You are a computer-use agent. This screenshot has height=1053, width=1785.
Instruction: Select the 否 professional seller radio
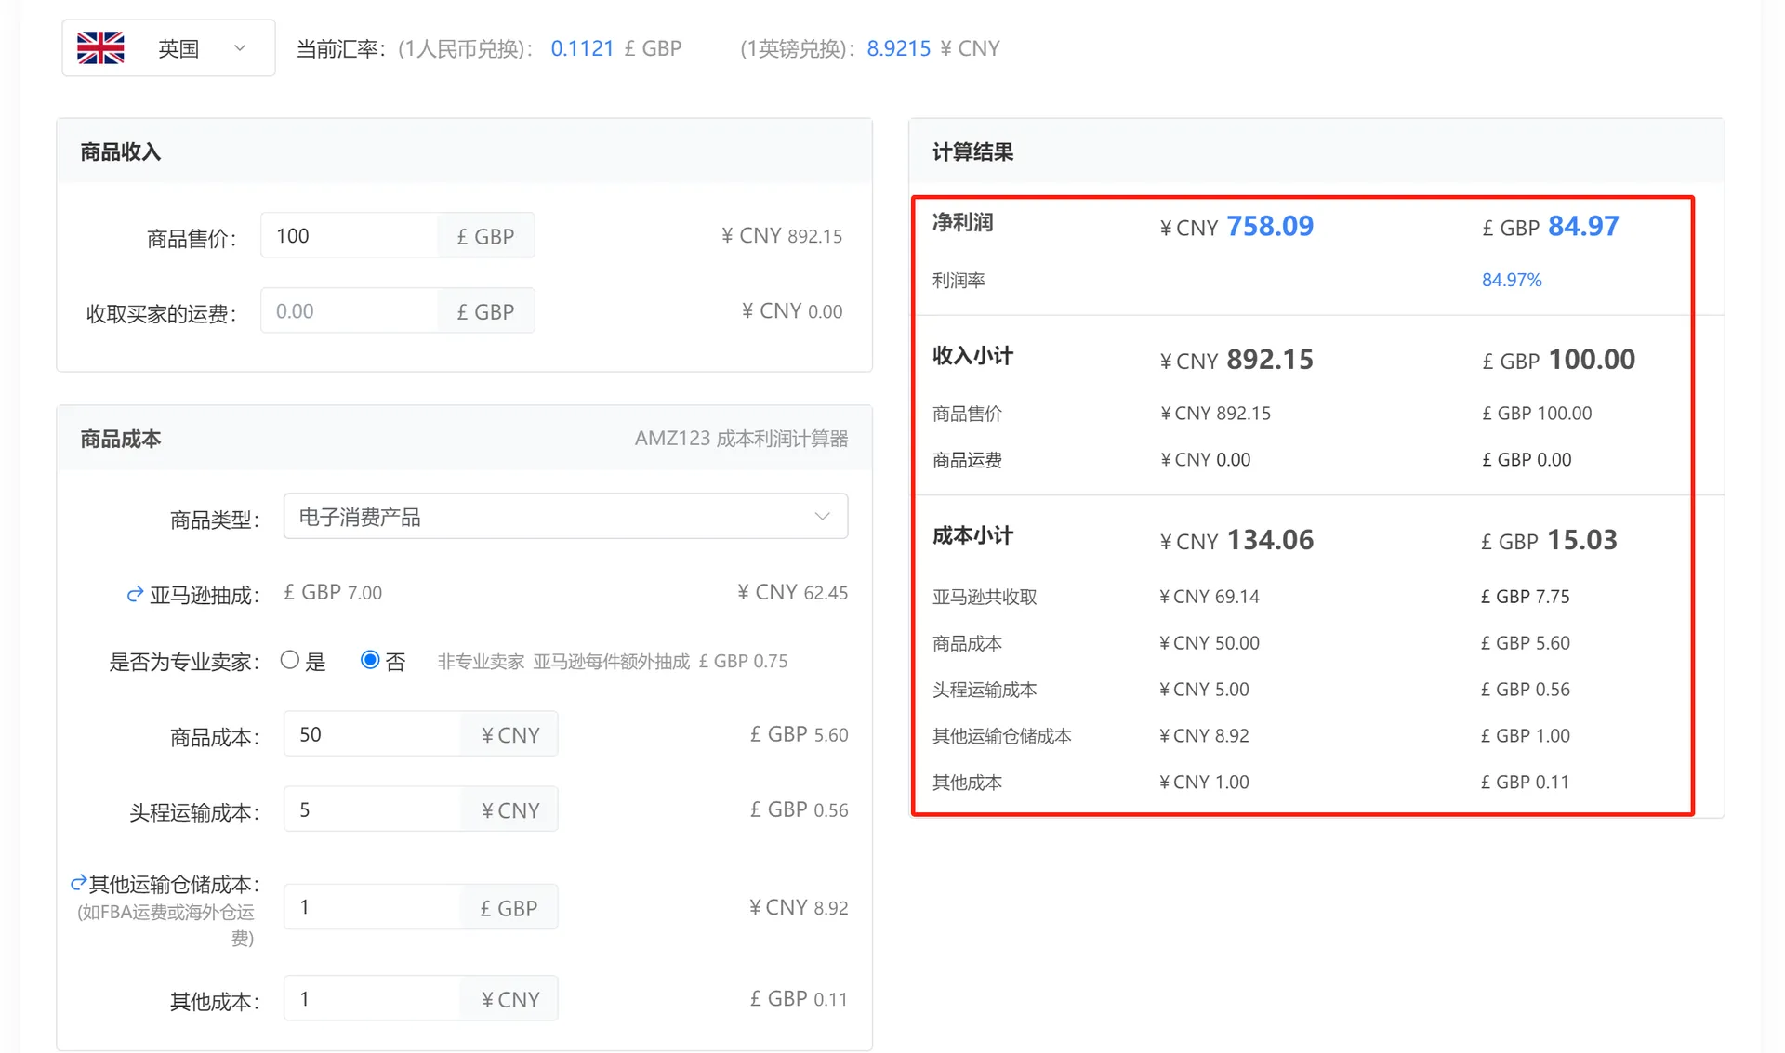(x=370, y=660)
